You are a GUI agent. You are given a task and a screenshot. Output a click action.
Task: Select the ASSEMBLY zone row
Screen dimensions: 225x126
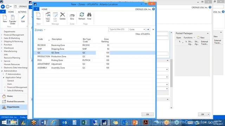(95, 68)
